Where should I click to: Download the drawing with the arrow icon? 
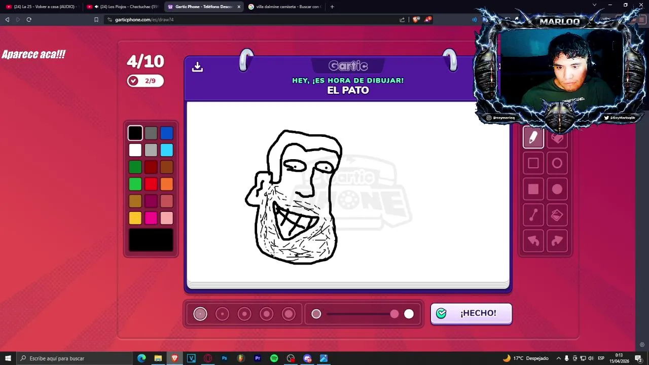[197, 67]
